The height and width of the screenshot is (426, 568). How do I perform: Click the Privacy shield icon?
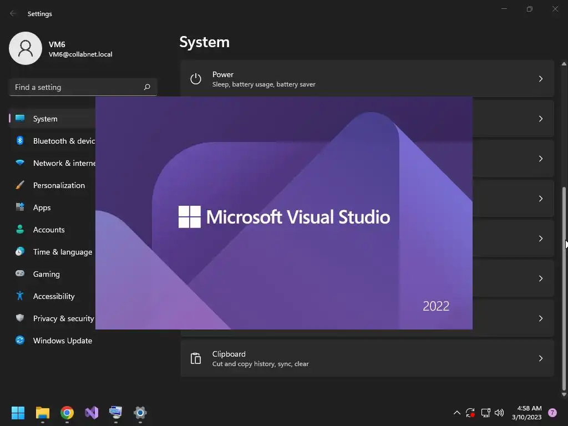click(x=20, y=318)
